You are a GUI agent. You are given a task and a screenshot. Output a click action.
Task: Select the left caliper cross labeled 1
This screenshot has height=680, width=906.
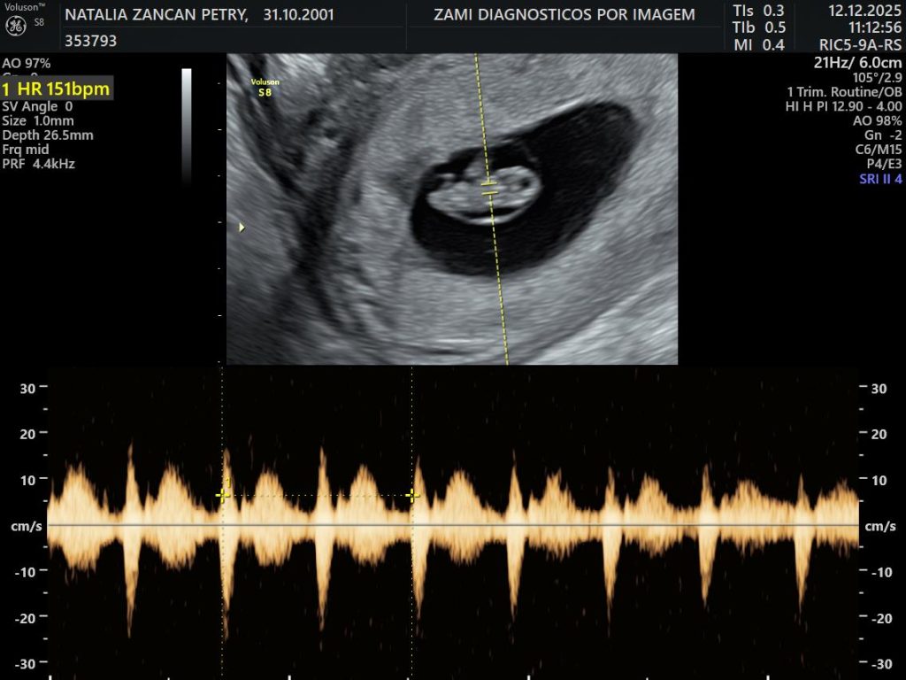pyautogui.click(x=223, y=495)
